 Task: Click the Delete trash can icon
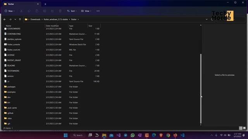tap(60, 11)
